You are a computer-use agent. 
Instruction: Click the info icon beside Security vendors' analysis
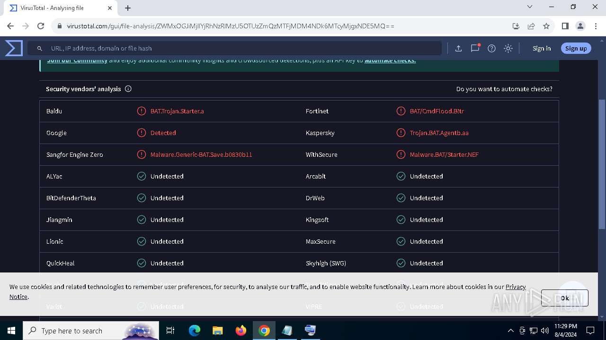[x=128, y=89]
